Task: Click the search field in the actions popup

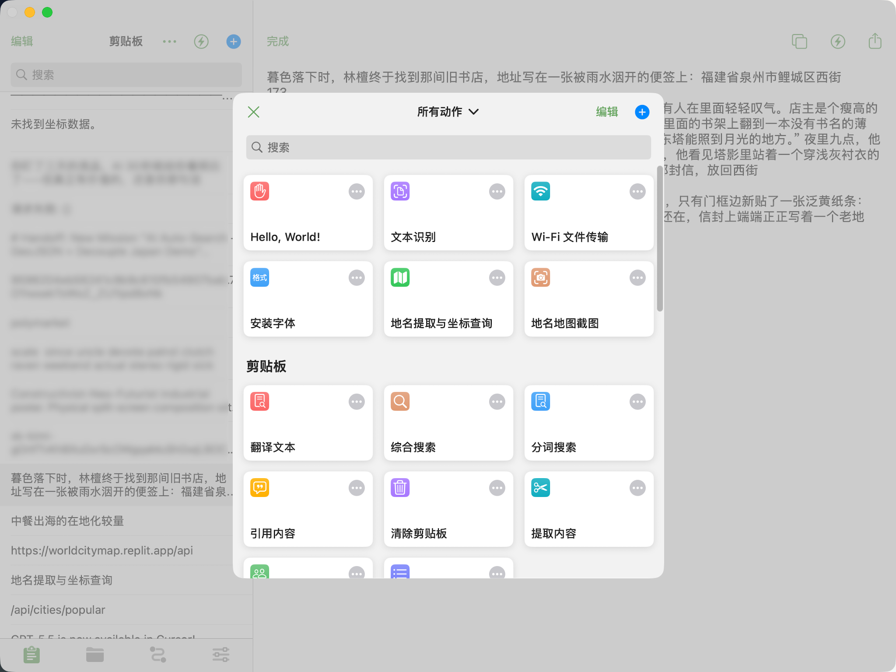Action: tap(448, 147)
